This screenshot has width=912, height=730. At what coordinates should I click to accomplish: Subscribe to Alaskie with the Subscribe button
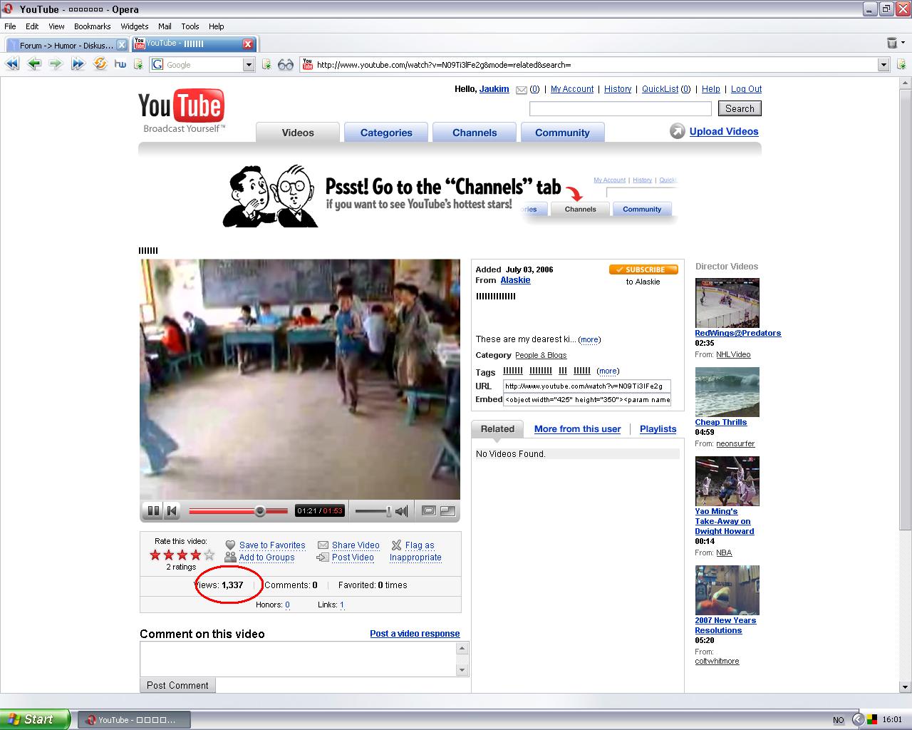coord(643,269)
